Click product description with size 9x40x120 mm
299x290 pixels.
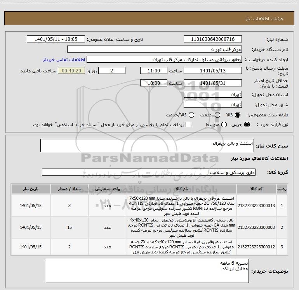[182, 247]
